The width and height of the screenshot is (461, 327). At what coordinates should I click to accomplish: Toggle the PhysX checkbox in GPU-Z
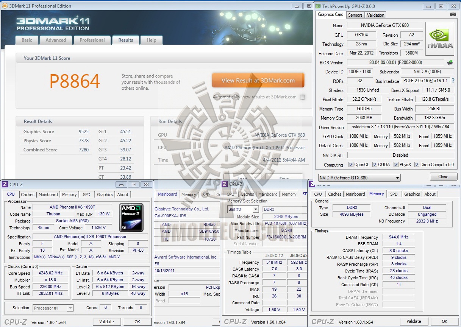point(396,165)
